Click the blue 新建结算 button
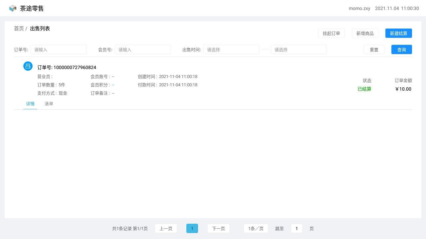Screen dimensions: 426x239 [x=399, y=33]
